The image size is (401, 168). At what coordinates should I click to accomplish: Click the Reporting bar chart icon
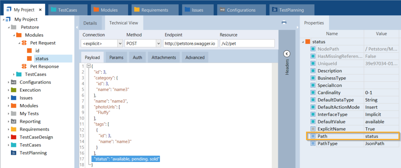pyautogui.click(x=14, y=121)
